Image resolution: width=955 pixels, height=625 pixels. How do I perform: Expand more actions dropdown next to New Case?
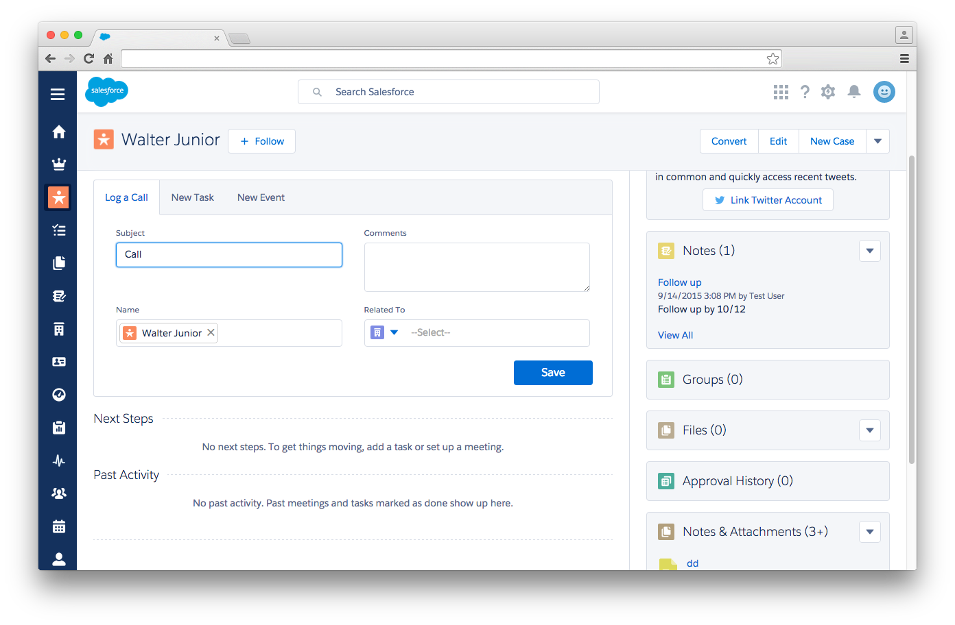[878, 141]
